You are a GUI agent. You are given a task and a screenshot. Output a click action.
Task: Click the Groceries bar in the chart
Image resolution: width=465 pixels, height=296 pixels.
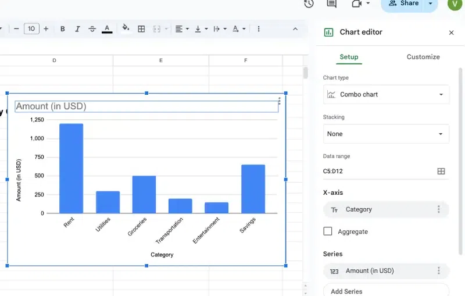pos(144,195)
